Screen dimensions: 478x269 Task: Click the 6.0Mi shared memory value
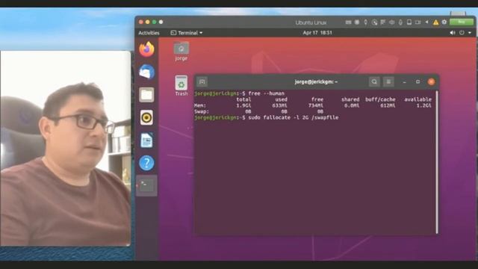(352, 105)
